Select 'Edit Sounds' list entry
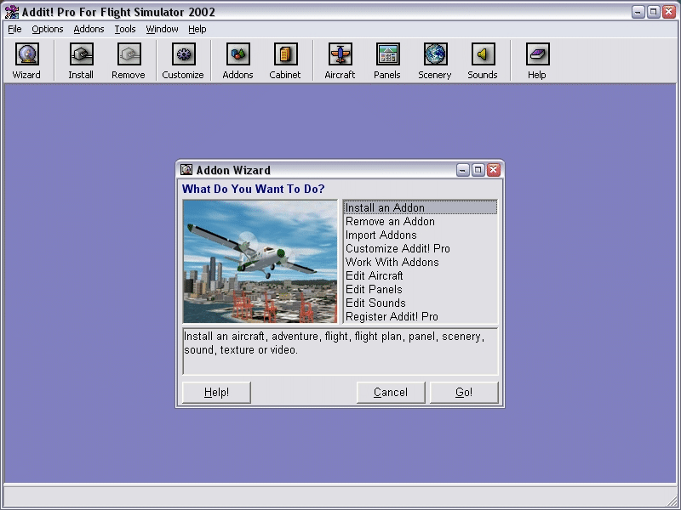Screen dimensions: 681x510 pos(420,303)
